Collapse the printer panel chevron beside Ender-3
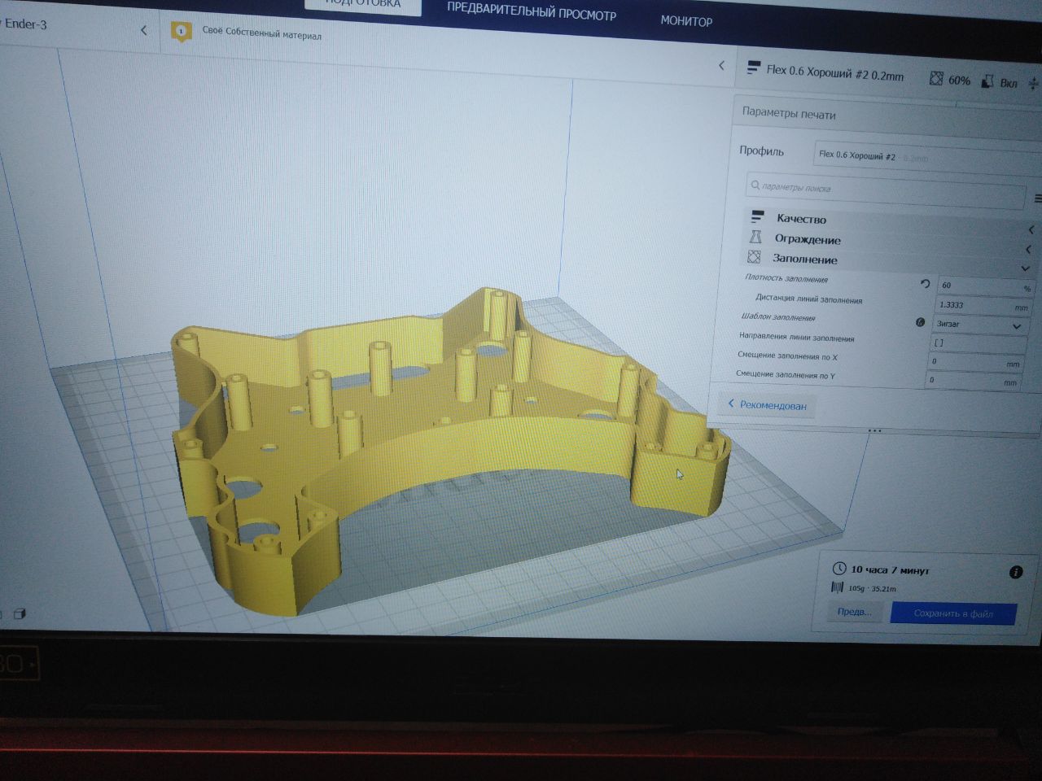The height and width of the screenshot is (781, 1042). coord(144,30)
